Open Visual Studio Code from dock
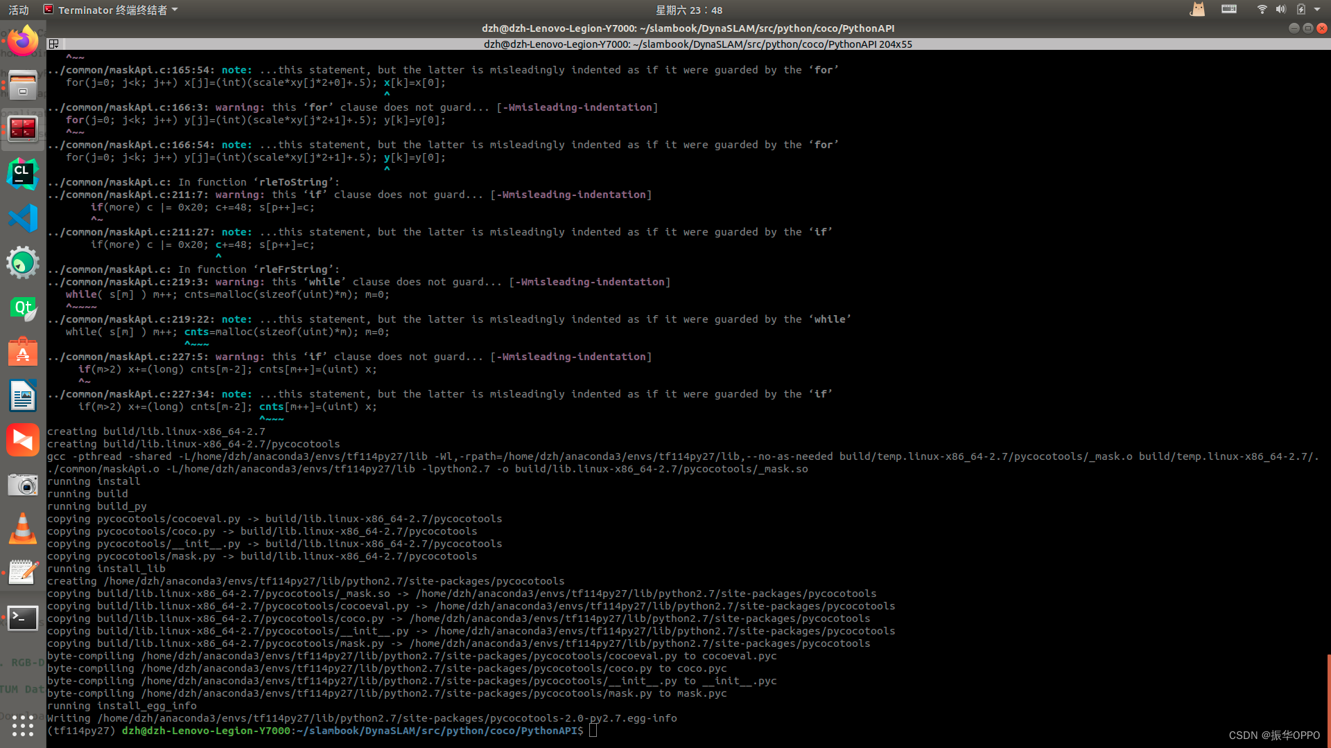 [x=23, y=219]
